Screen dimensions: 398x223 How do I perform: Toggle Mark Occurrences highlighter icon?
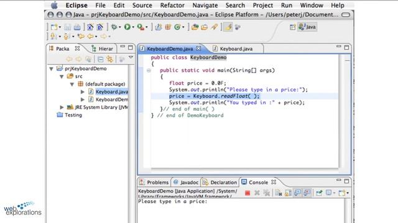(228, 27)
